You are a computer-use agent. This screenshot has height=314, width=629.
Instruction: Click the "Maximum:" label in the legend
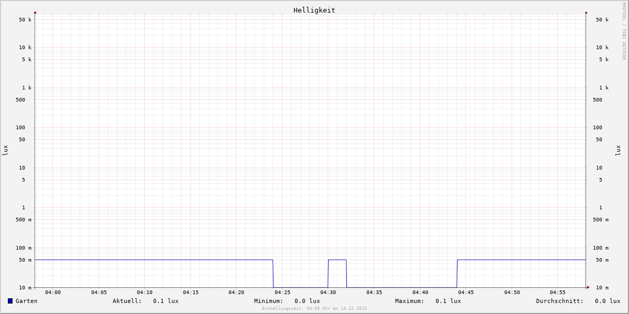click(410, 301)
